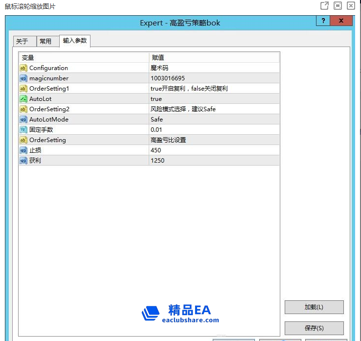Open the image in new window icon

pos(324,6)
